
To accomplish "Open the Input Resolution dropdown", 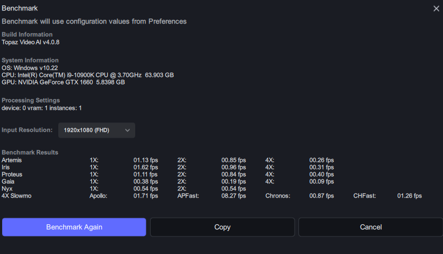I will 96,130.
